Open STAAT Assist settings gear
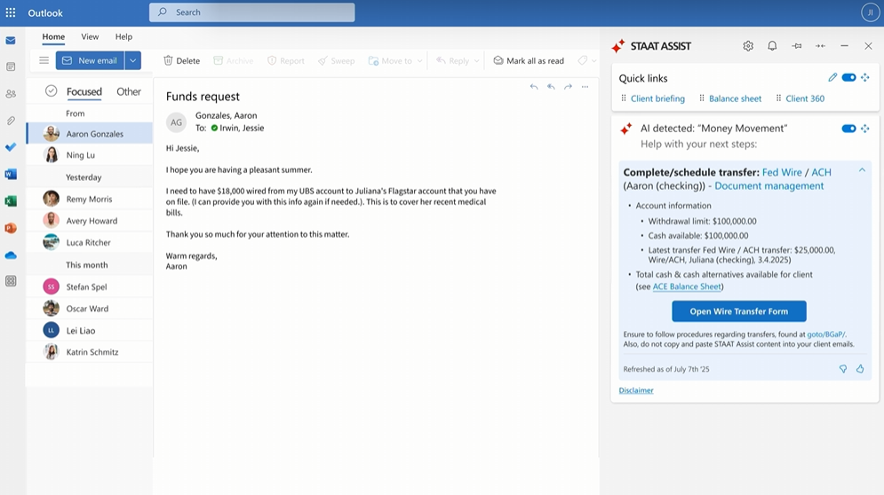The width and height of the screenshot is (884, 495). coord(748,46)
